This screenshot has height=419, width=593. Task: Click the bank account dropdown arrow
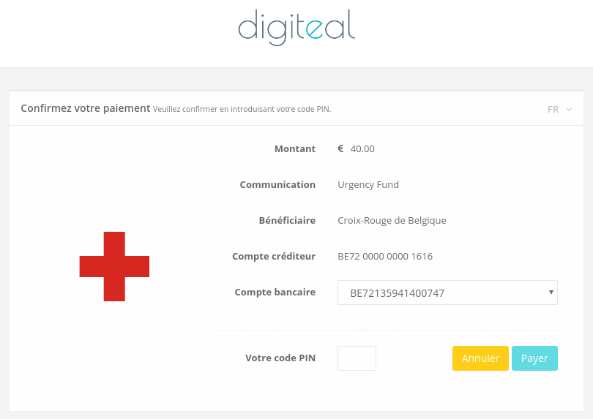(551, 292)
